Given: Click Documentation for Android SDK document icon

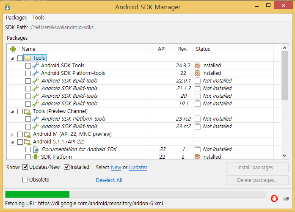Looking at the screenshot, I should [36, 149].
